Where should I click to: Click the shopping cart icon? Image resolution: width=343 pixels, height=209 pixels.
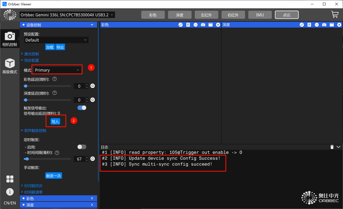(x=335, y=14)
